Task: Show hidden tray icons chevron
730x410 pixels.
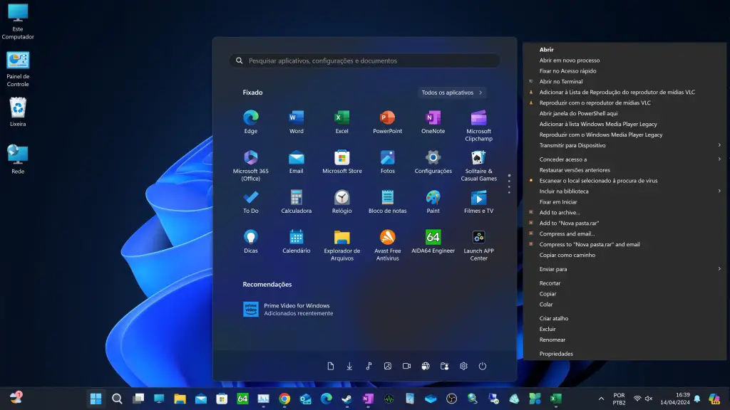Action: (x=601, y=399)
